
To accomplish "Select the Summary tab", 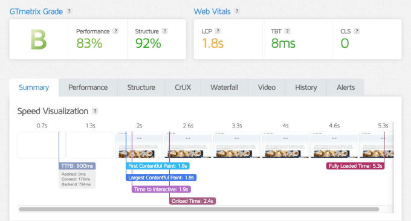I will point(34,88).
